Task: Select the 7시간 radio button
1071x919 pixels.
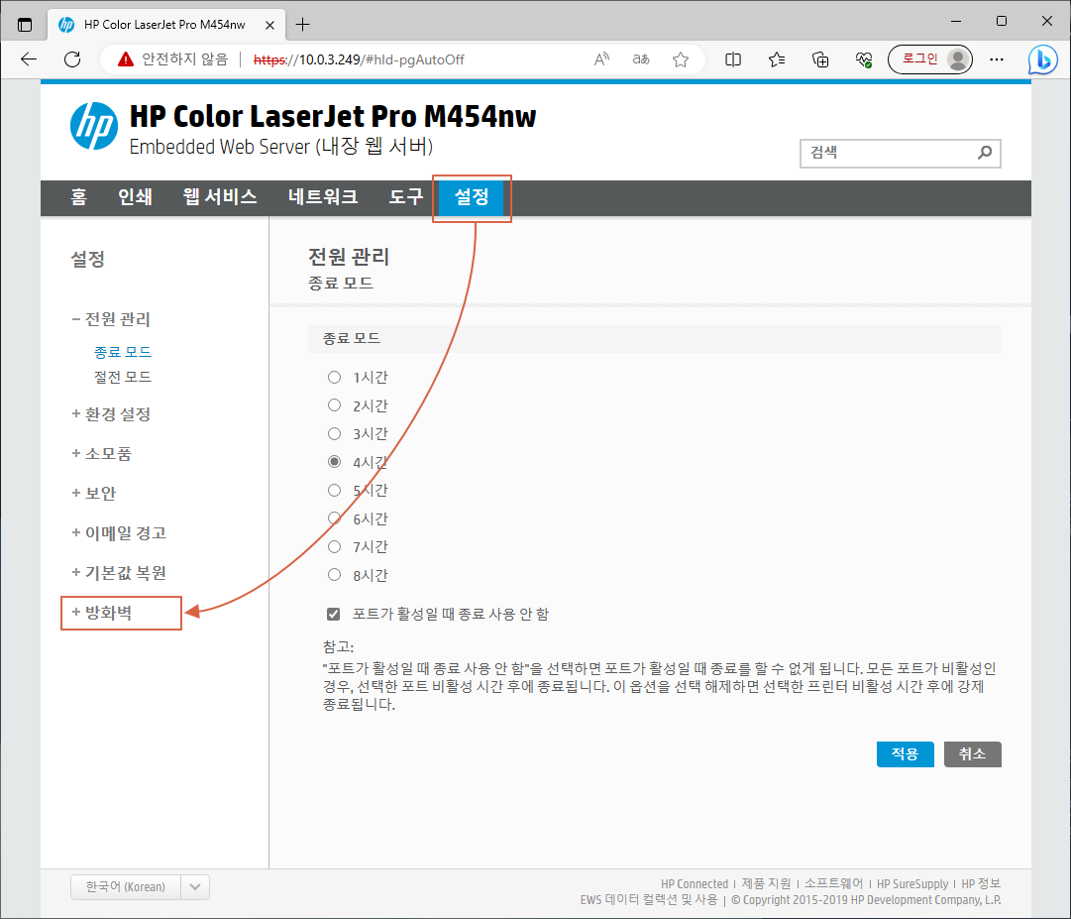Action: click(x=334, y=546)
